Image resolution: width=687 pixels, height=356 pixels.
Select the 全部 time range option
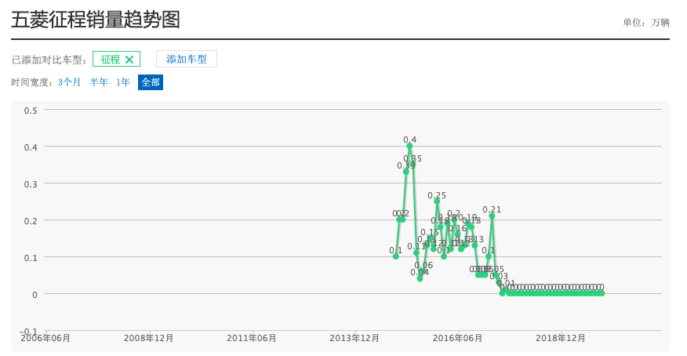(151, 82)
